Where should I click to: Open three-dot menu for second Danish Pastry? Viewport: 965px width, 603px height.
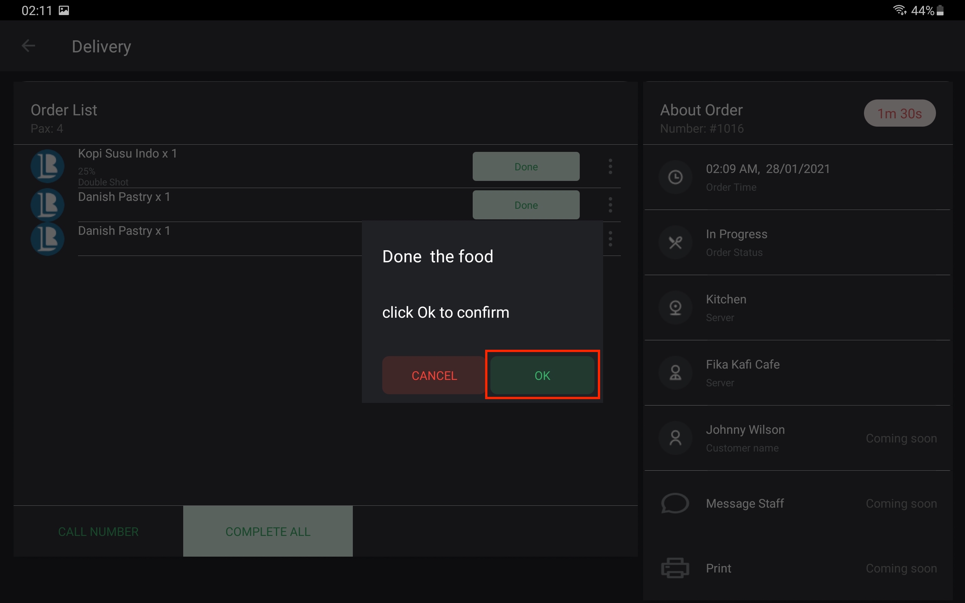click(610, 239)
